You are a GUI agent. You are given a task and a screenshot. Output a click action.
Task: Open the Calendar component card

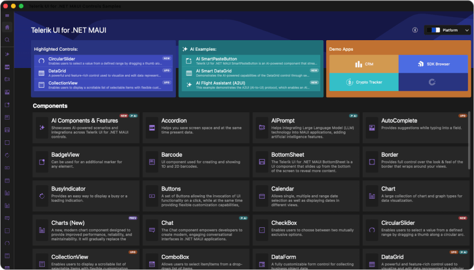point(306,196)
